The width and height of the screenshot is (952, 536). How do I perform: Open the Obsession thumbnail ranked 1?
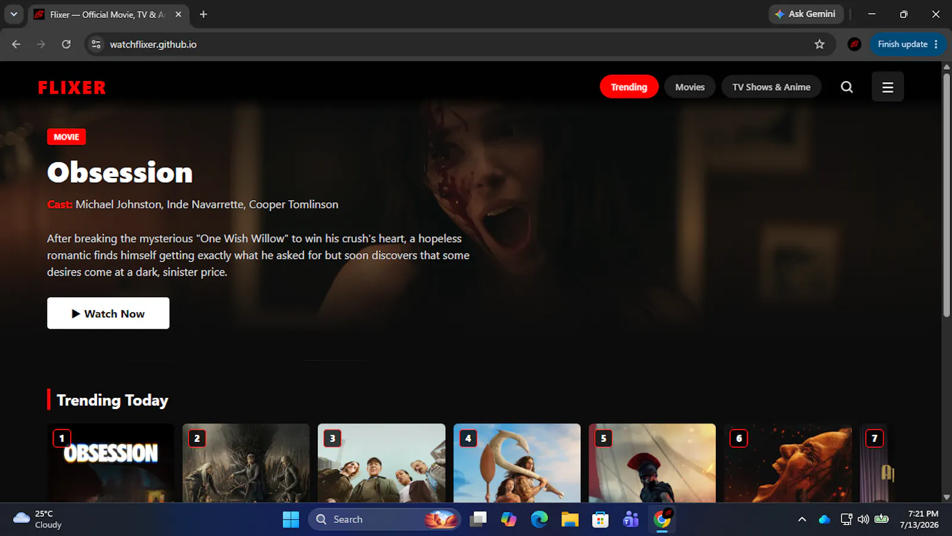(x=111, y=463)
